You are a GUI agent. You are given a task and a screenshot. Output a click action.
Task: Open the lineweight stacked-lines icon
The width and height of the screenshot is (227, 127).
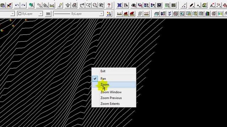48,14
